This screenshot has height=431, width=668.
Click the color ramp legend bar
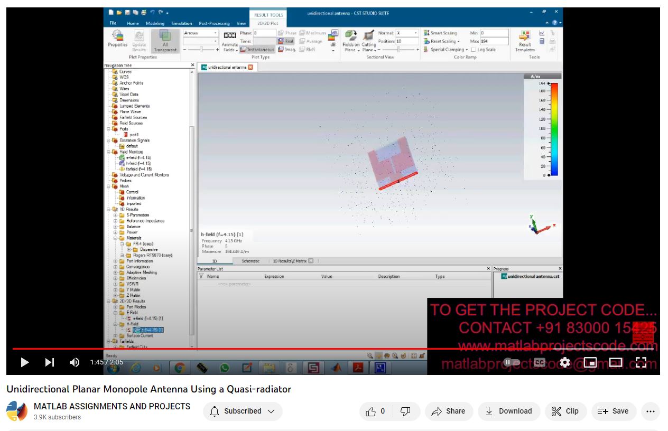click(x=554, y=129)
